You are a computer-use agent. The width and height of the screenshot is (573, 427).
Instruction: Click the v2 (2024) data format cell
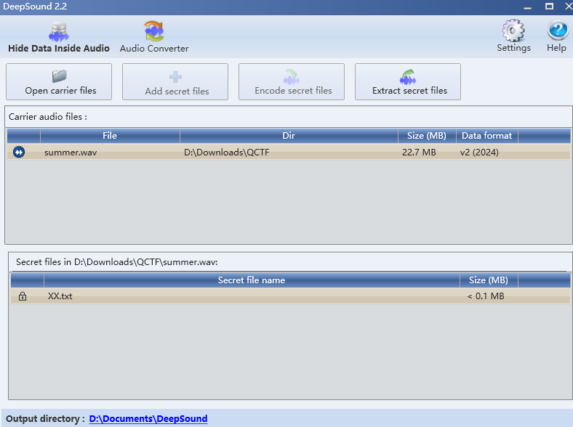click(x=479, y=152)
